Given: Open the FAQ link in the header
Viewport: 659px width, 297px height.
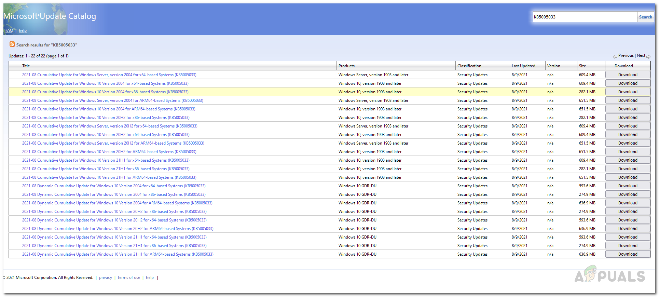Looking at the screenshot, I should (9, 30).
